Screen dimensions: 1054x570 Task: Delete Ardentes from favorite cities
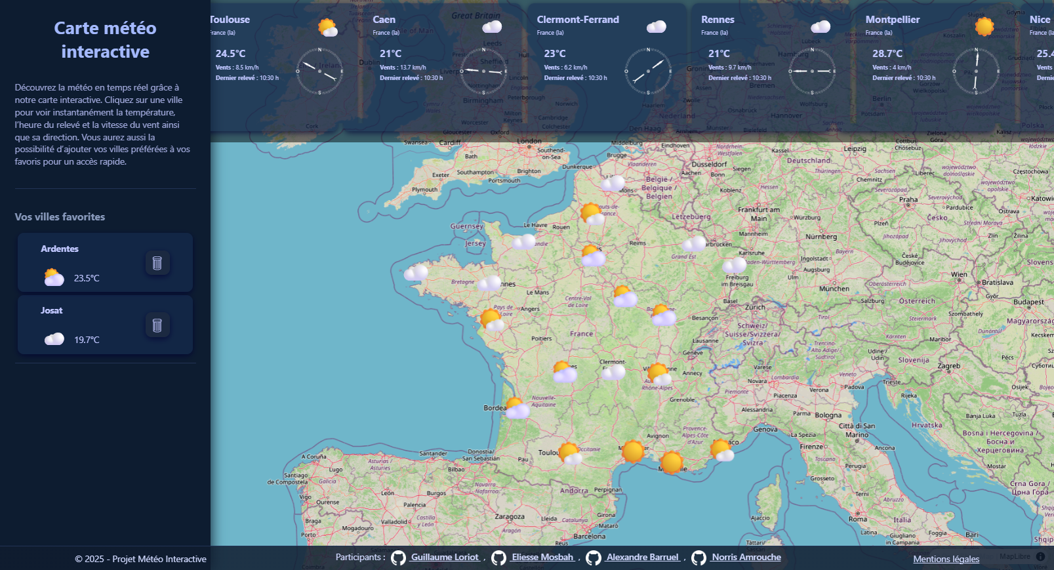coord(157,263)
